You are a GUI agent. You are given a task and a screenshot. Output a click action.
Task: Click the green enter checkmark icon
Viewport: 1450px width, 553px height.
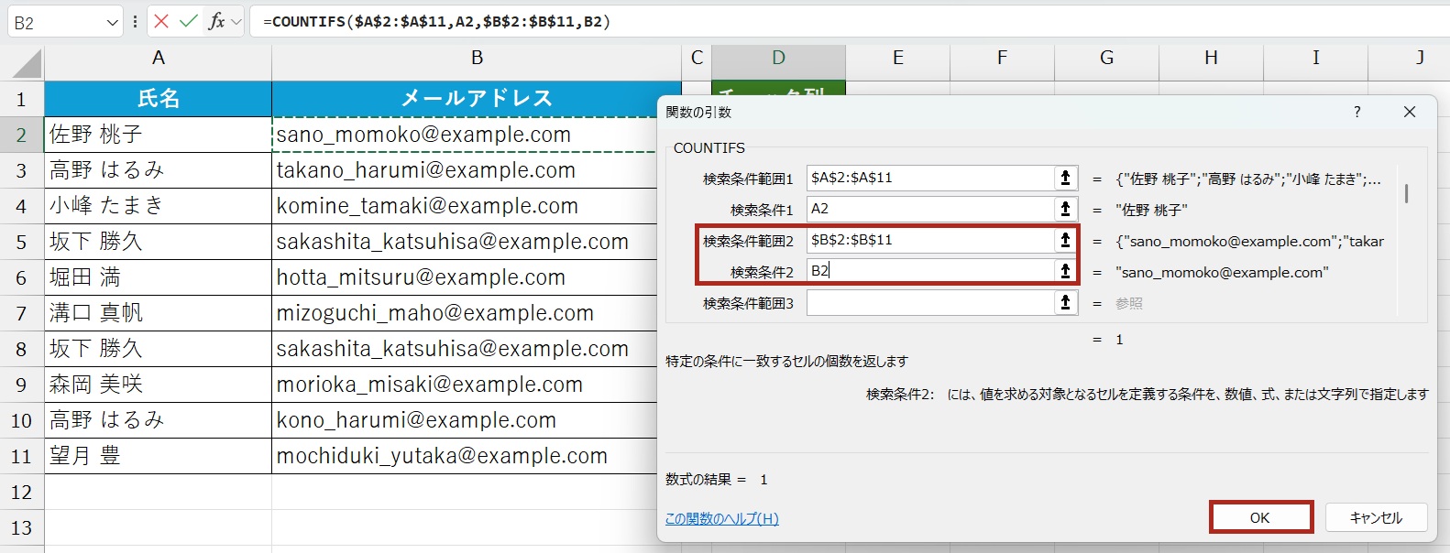(189, 21)
